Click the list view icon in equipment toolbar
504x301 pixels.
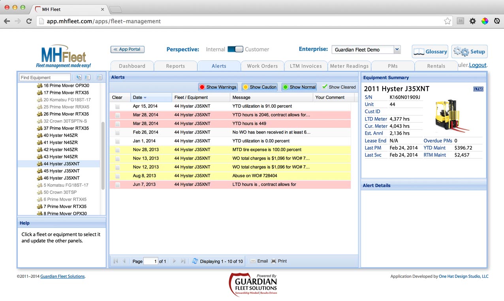point(100,77)
